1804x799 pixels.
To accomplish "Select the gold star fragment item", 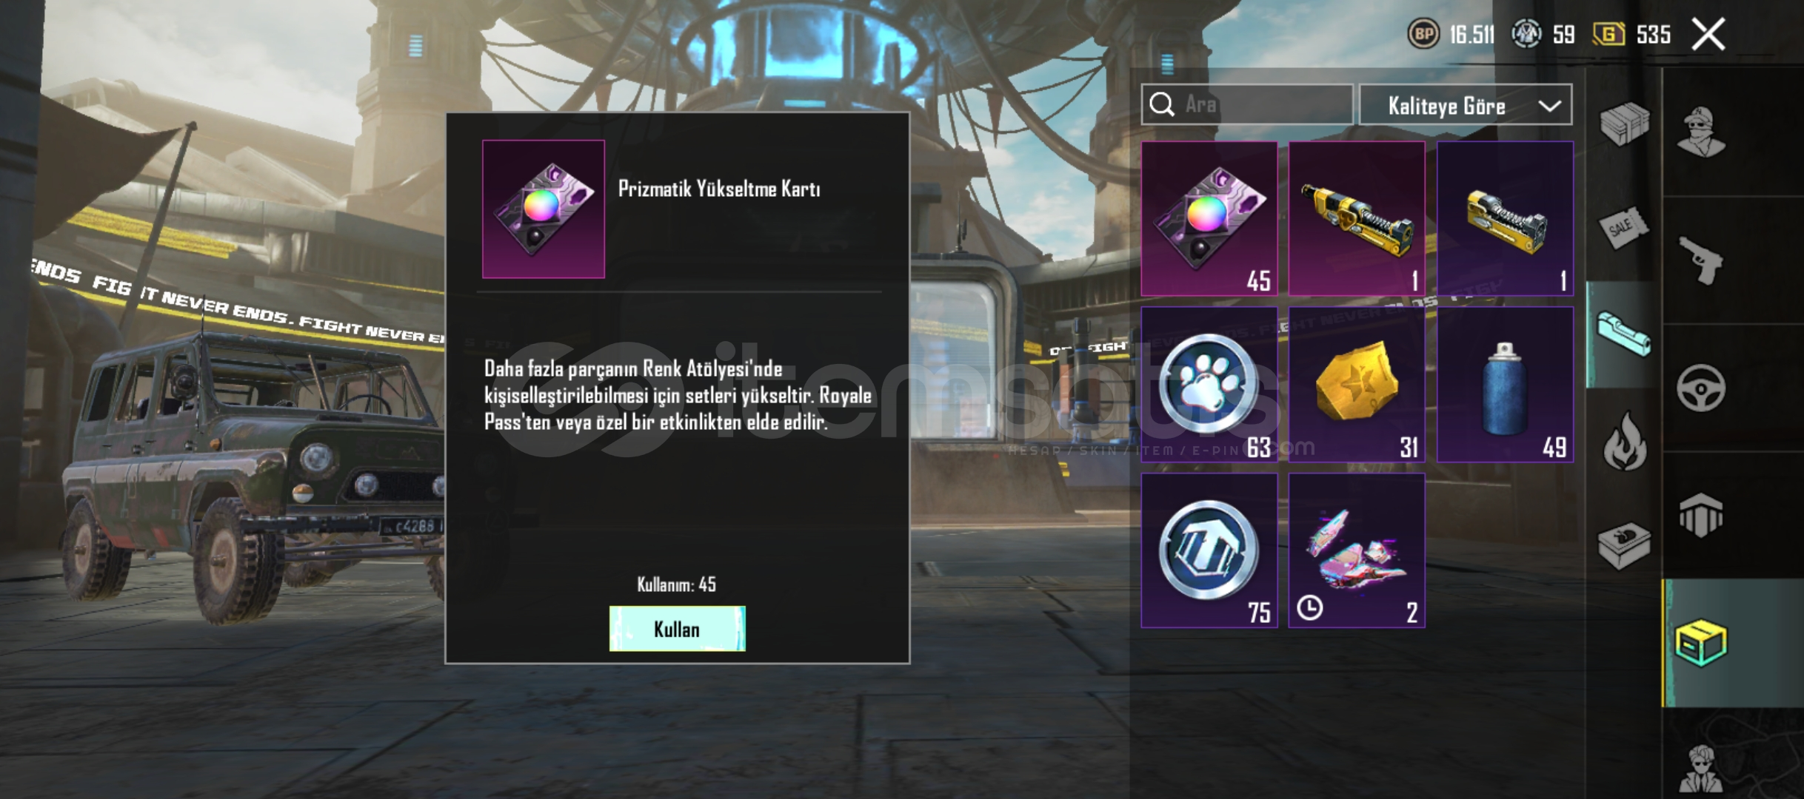I will [1357, 385].
